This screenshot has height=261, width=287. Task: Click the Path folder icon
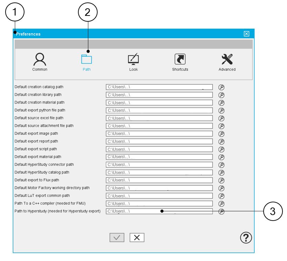coord(87,59)
